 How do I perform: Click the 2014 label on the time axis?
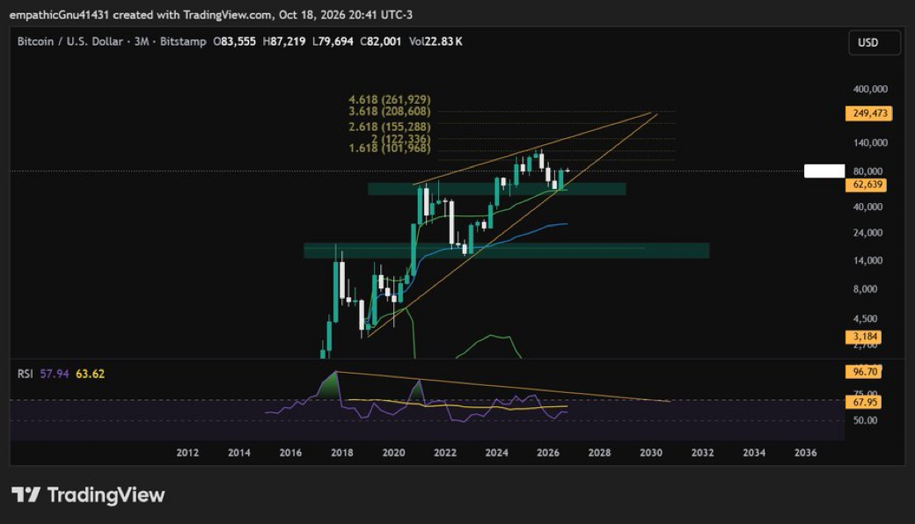tap(238, 452)
